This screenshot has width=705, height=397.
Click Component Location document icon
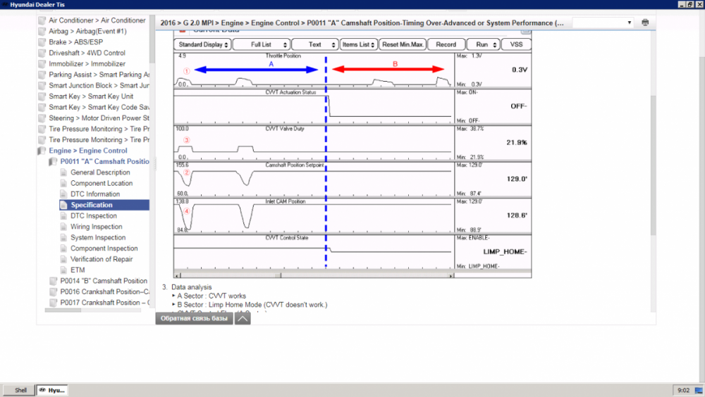pos(64,183)
